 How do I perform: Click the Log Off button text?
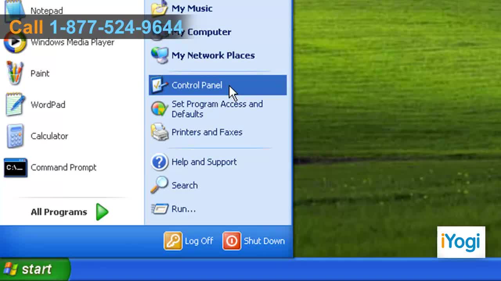click(199, 241)
